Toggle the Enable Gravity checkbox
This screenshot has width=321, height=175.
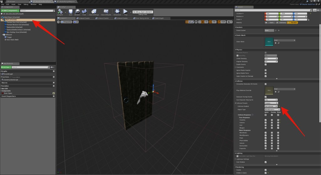[266, 64]
